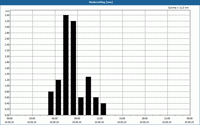
Task: Click the 24.05.24 date under 06:00
Action: 54,122
